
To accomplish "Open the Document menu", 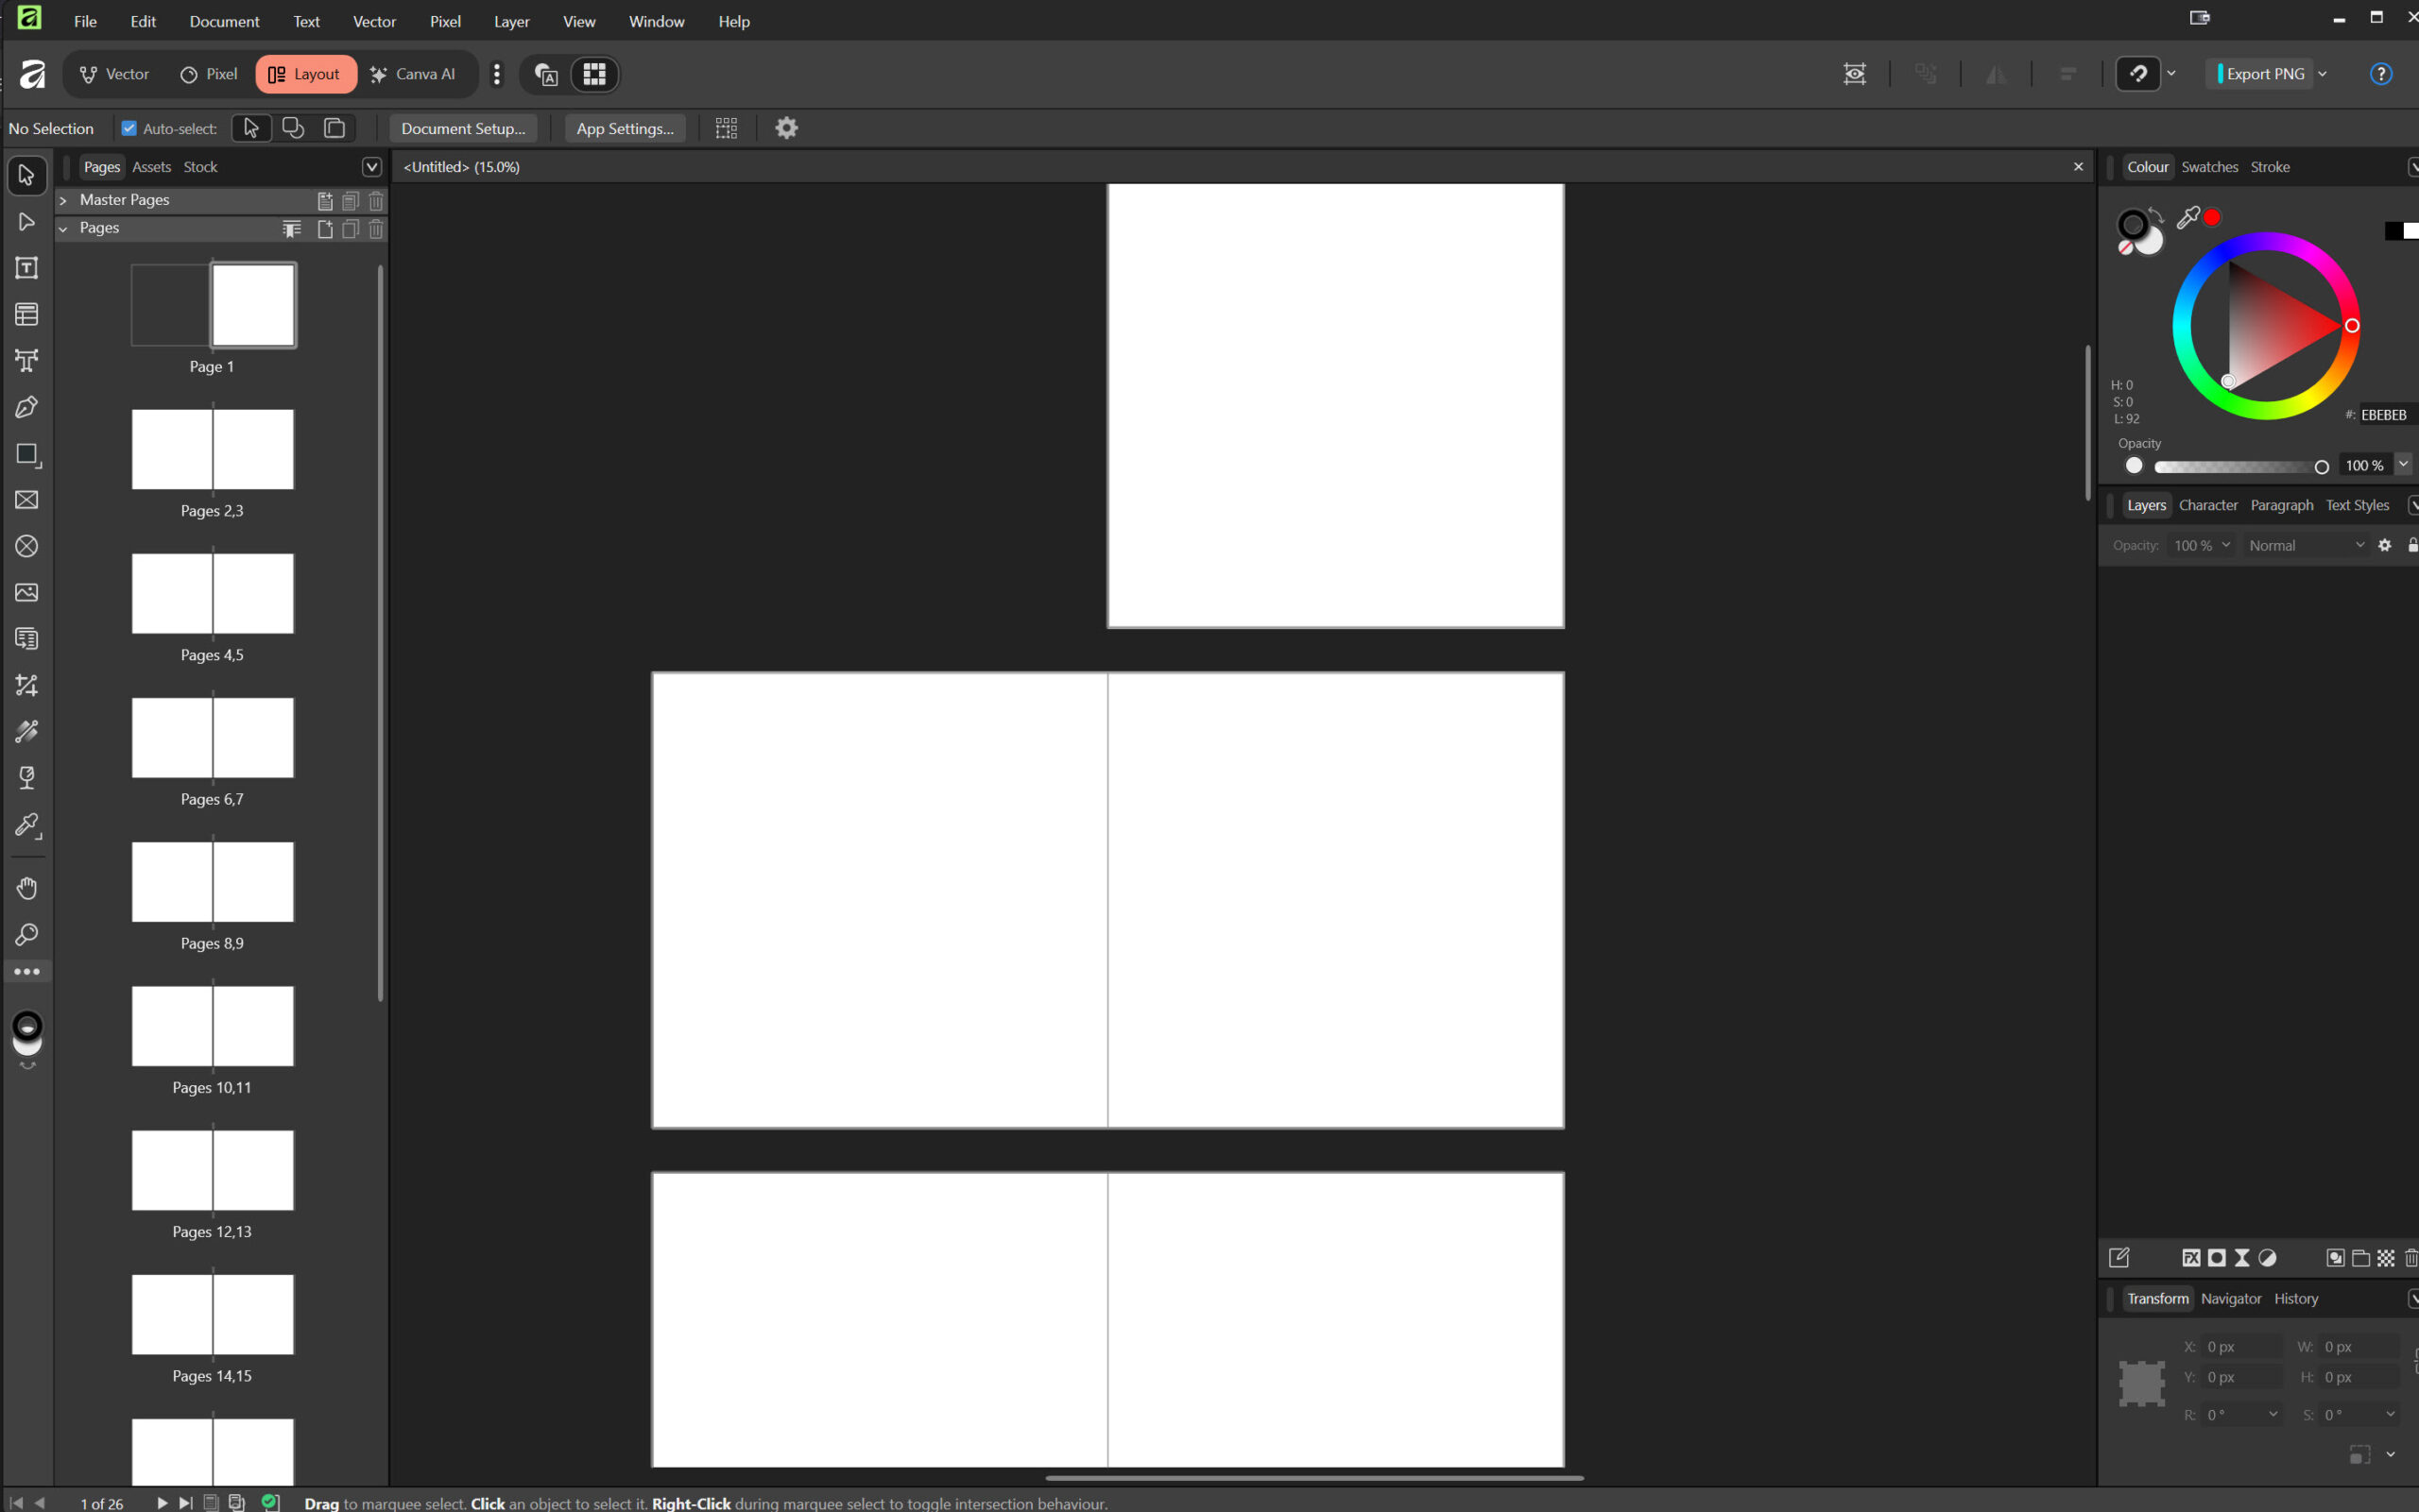I will pyautogui.click(x=224, y=21).
